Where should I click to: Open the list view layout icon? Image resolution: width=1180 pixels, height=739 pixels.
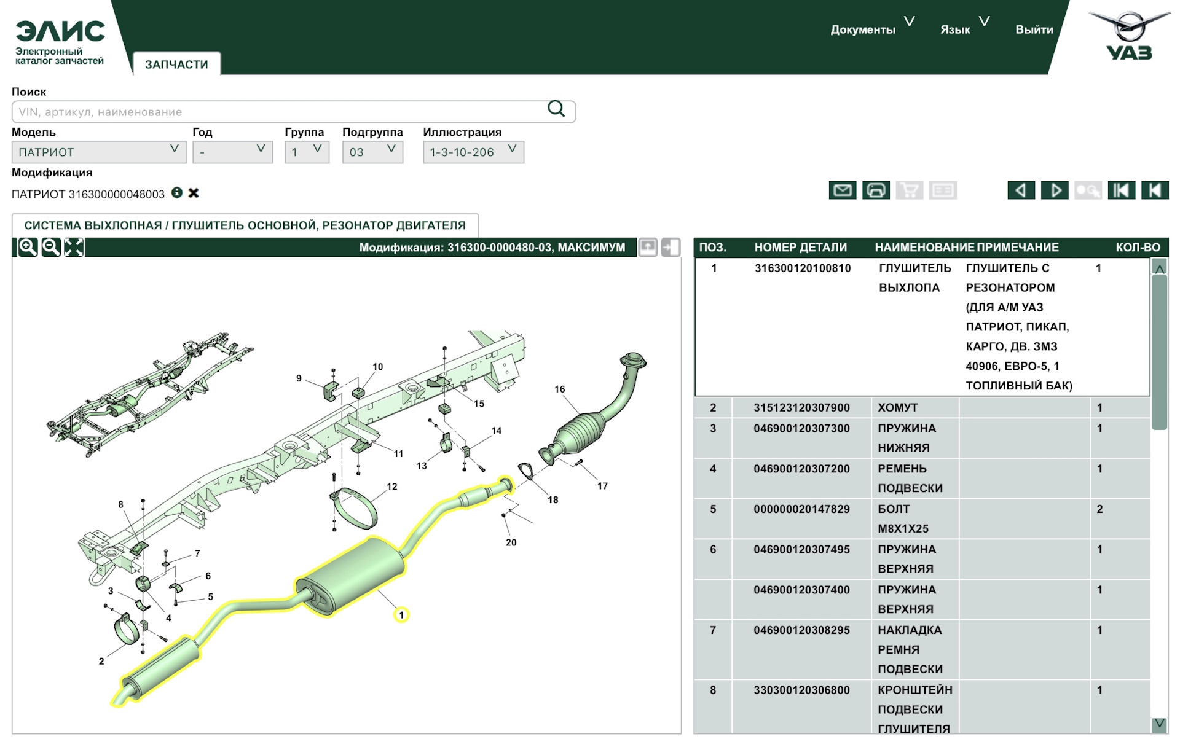[943, 190]
